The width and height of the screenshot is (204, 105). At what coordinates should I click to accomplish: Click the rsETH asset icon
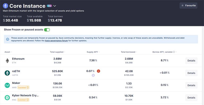pyautogui.click(x=7, y=73)
